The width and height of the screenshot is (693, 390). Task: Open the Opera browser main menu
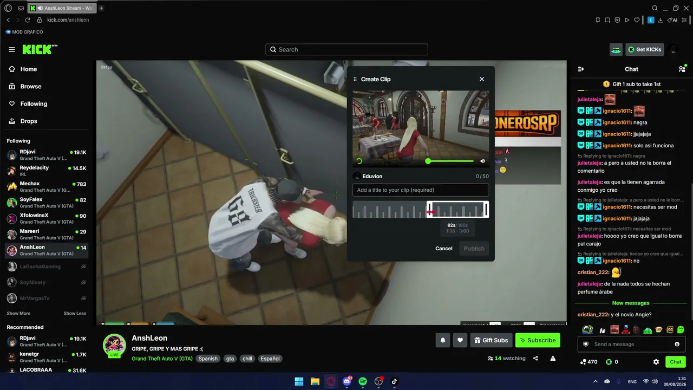(8, 8)
